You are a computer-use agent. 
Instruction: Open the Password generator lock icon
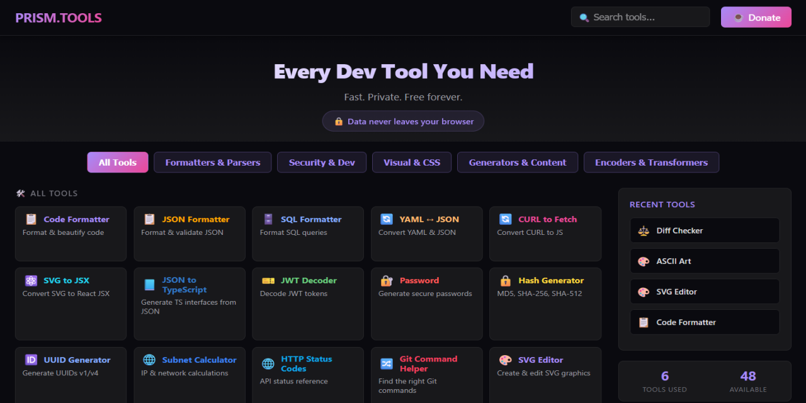coord(386,280)
